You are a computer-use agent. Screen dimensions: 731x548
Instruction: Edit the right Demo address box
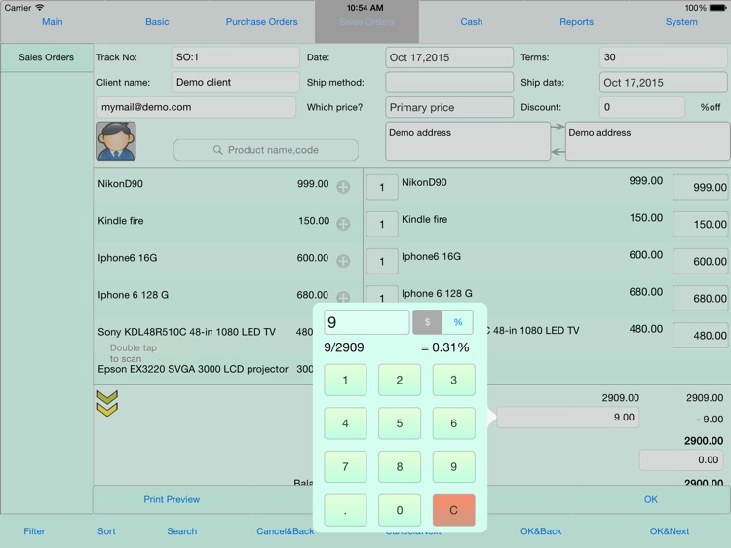point(647,141)
